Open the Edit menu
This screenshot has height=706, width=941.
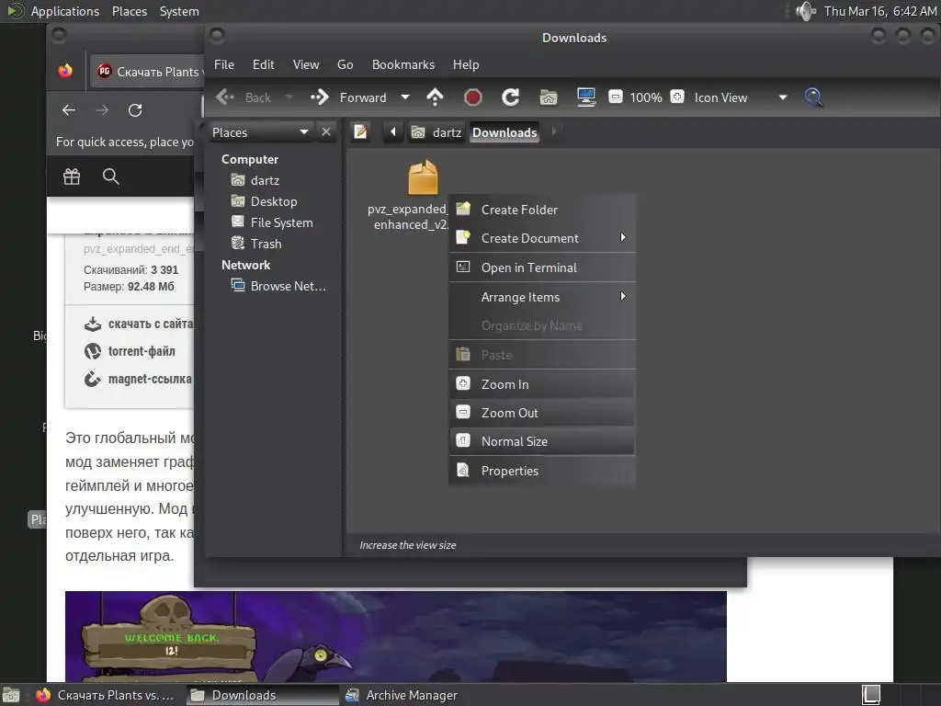pos(264,64)
